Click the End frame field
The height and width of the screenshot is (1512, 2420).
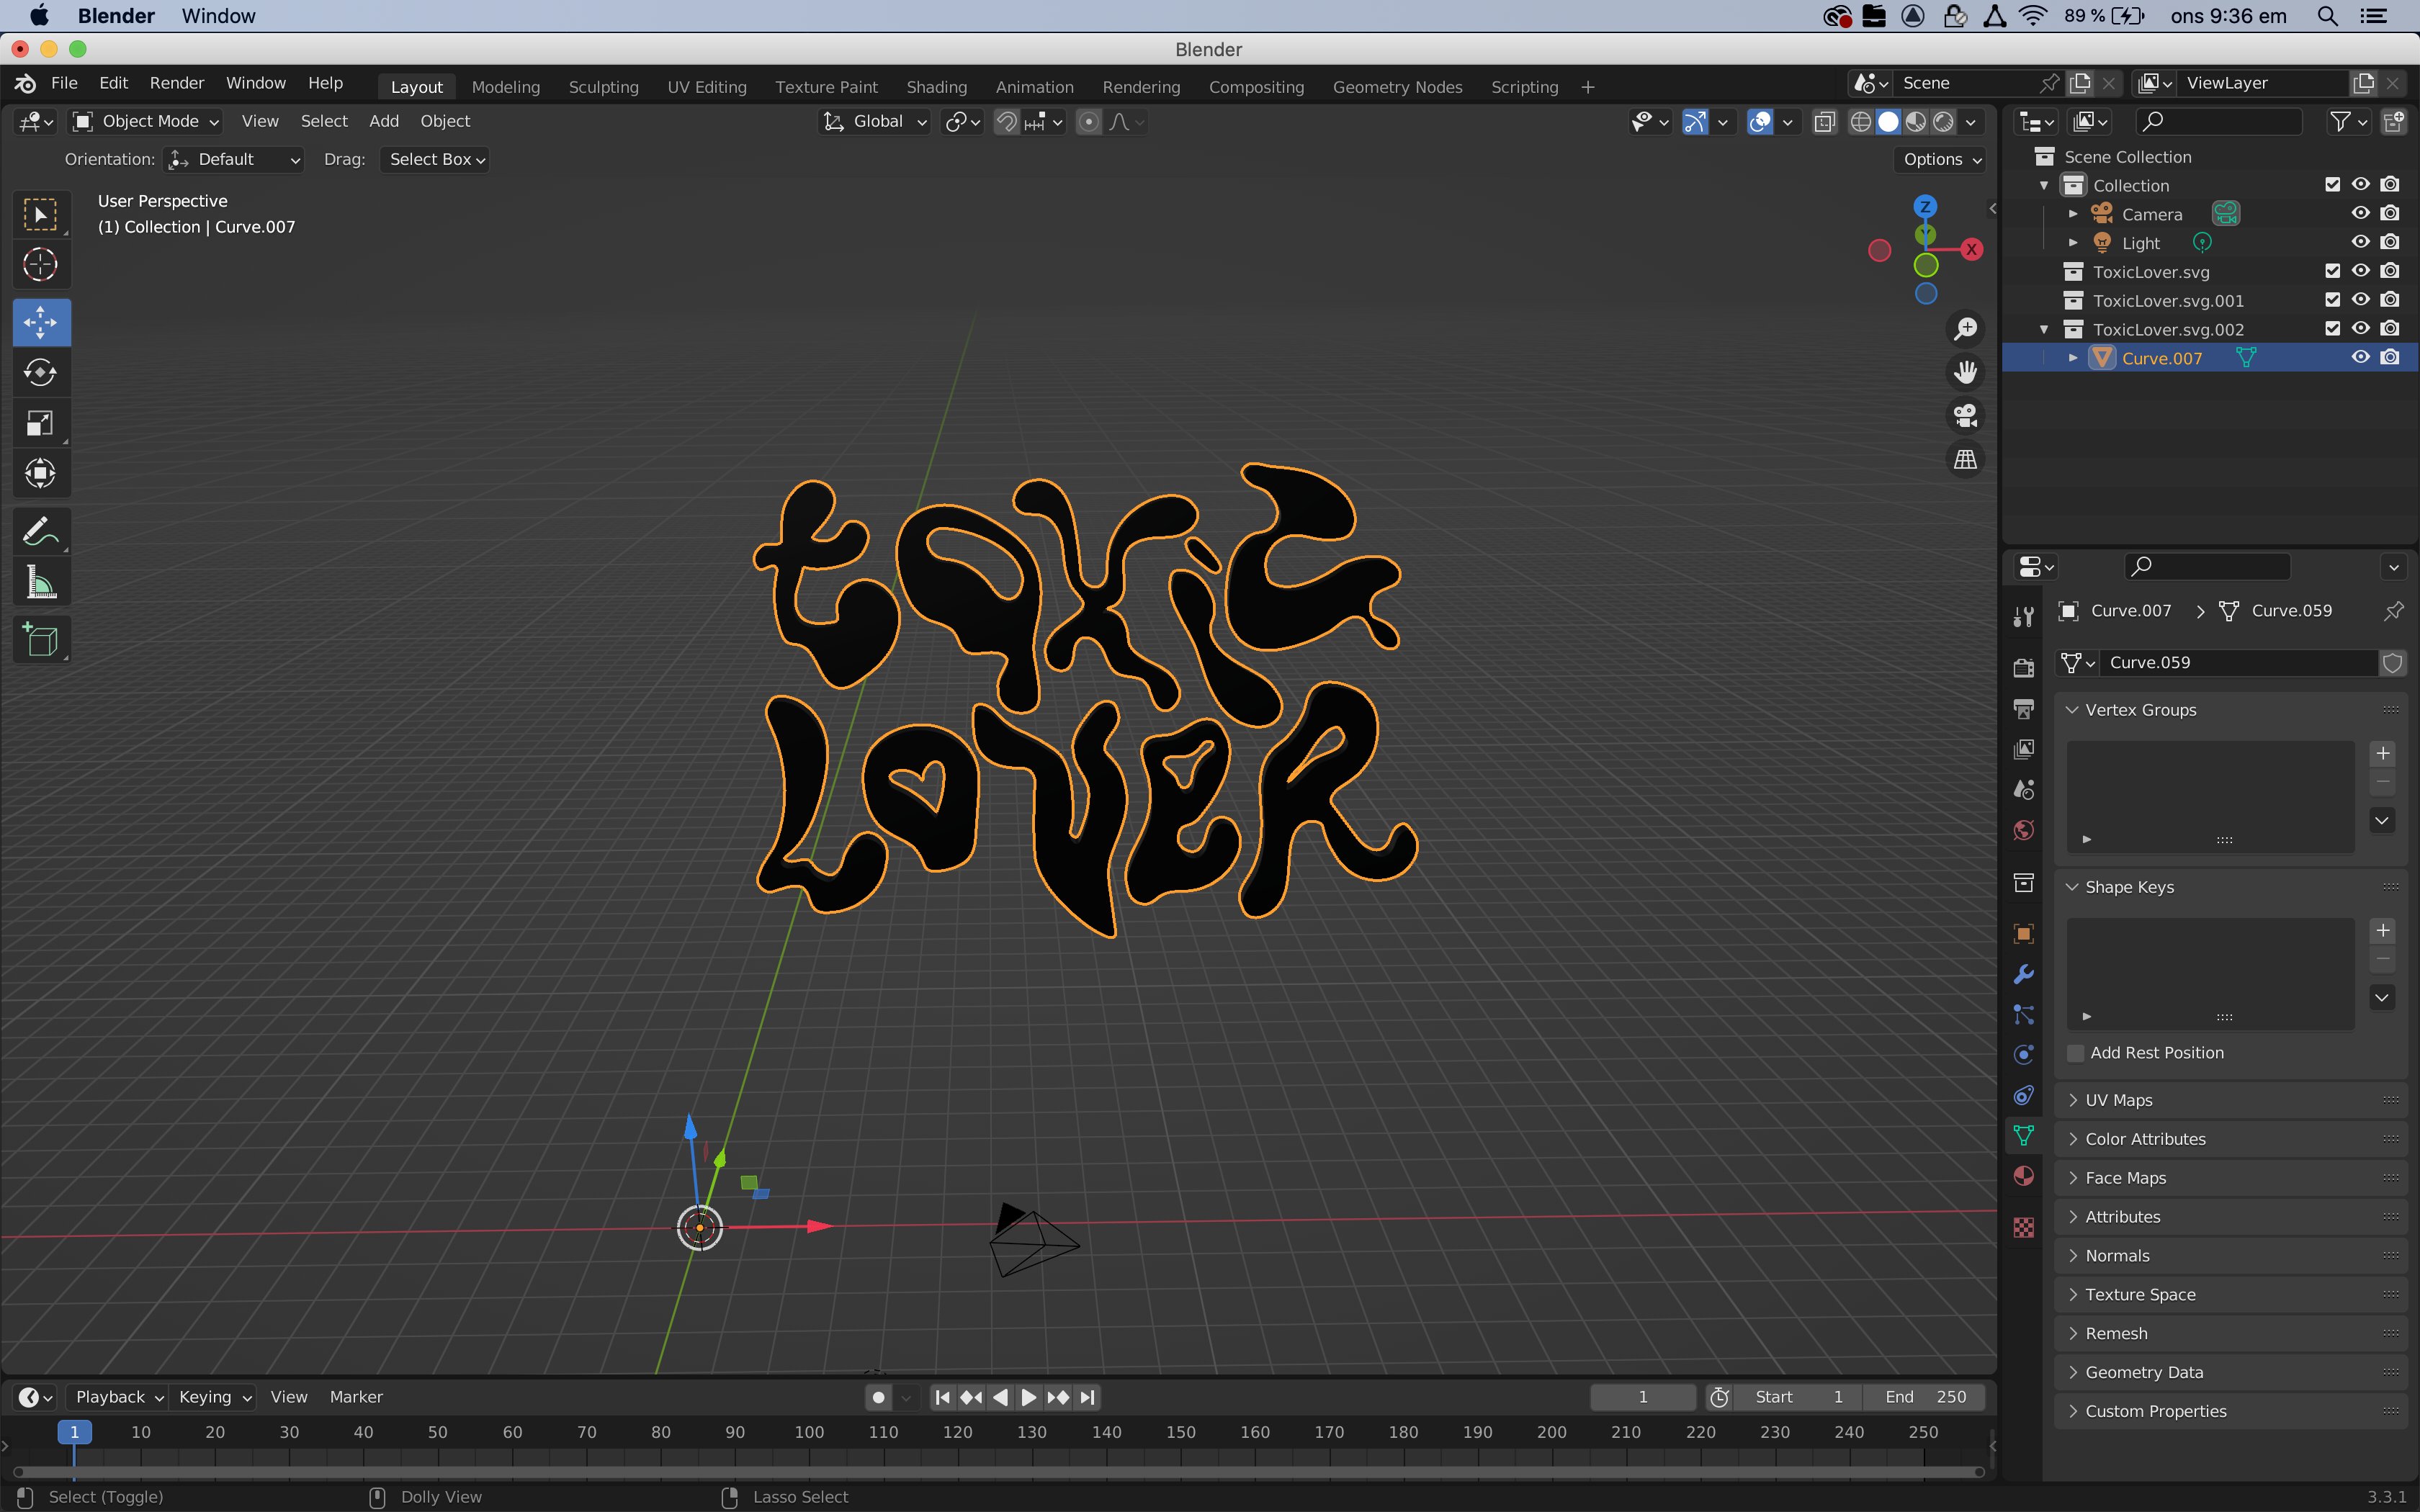click(1924, 1397)
